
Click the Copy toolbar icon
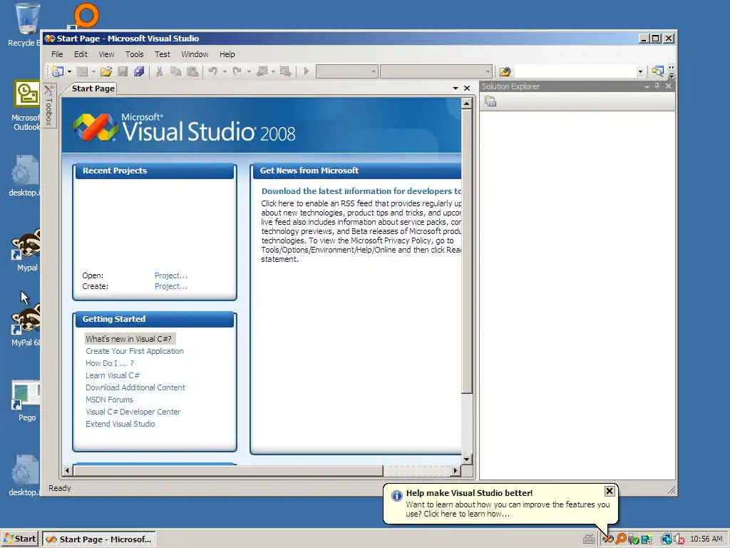(x=175, y=71)
